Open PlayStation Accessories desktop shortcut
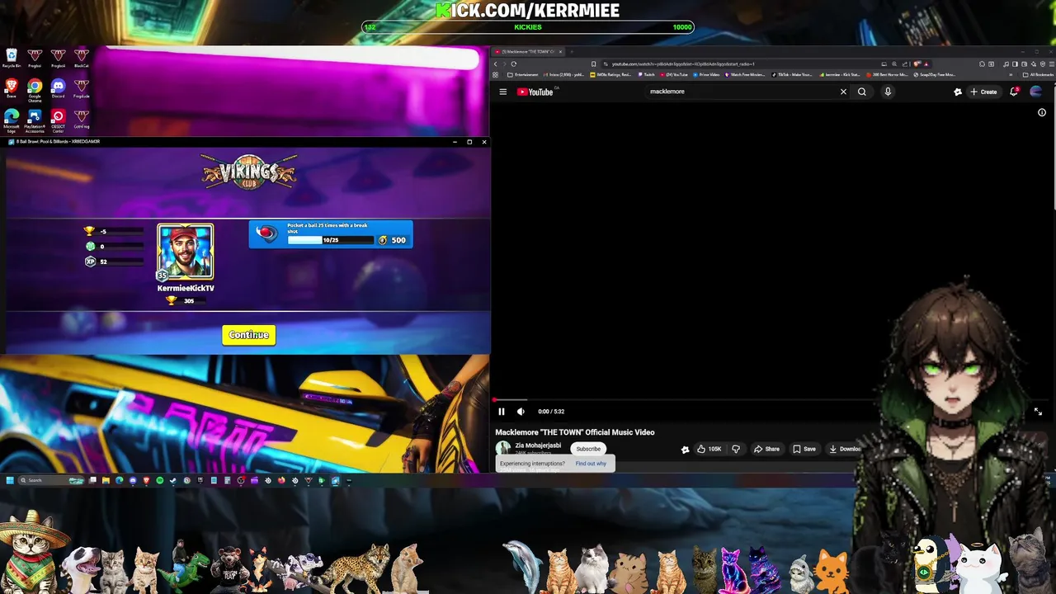Viewport: 1056px width, 594px height. pos(35,120)
